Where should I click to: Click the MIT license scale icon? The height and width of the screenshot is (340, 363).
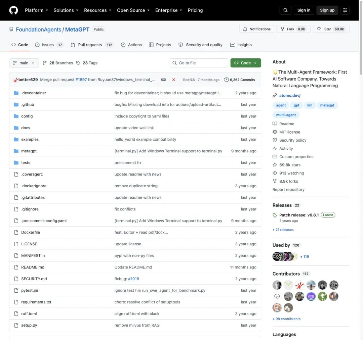[x=275, y=132]
